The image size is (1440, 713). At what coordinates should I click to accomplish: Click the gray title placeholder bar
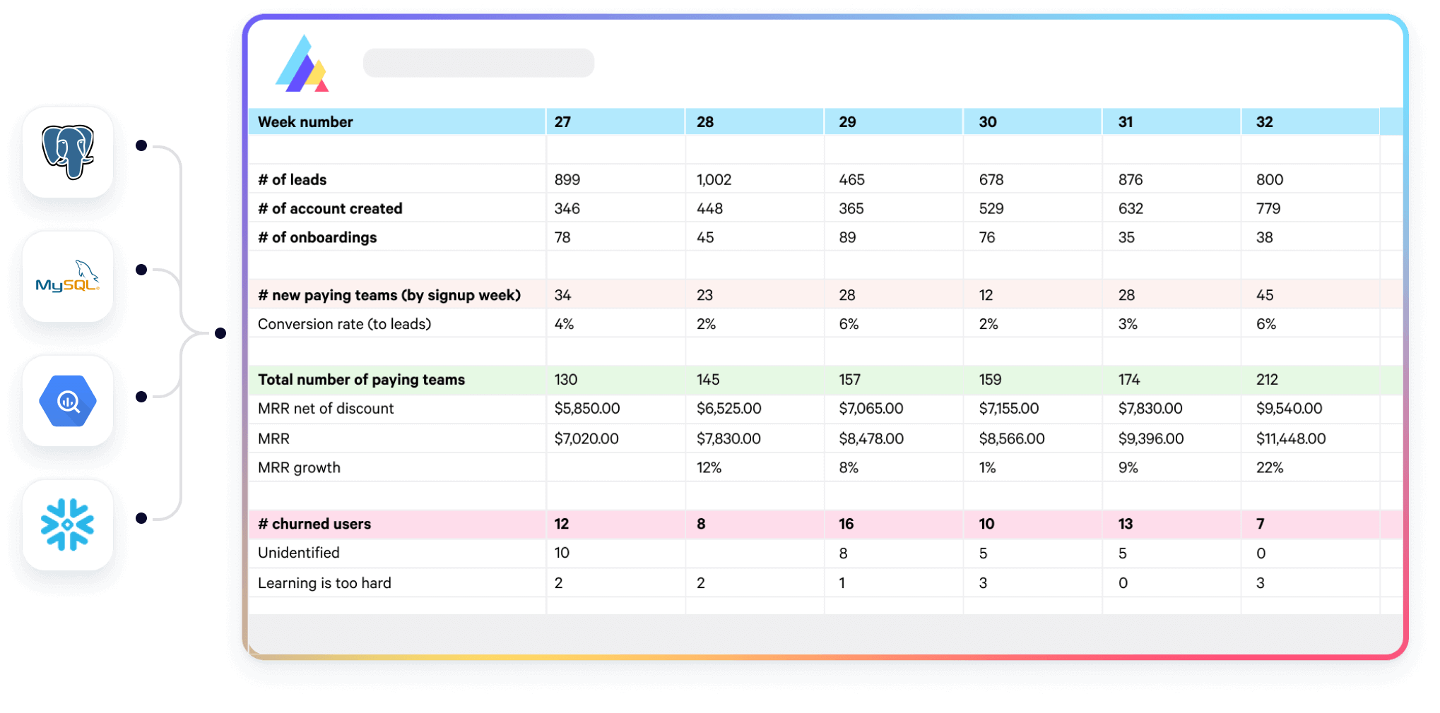pos(478,63)
